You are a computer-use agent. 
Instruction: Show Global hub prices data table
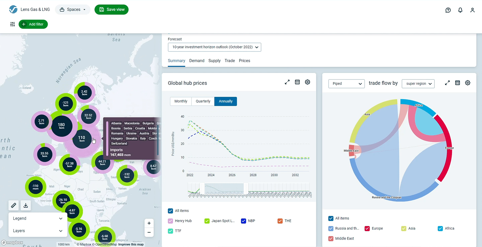pos(297,82)
